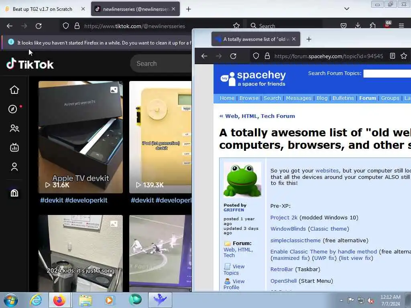Viewport: 411px width, 308px height.
Task: Open the Extensions puzzle icon in background window
Action: tap(372, 25)
